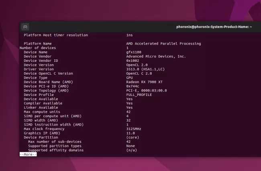This screenshot has height=171, width=261.
Task: Select the PCI-e ID value 0x744c
Action: [133, 86]
